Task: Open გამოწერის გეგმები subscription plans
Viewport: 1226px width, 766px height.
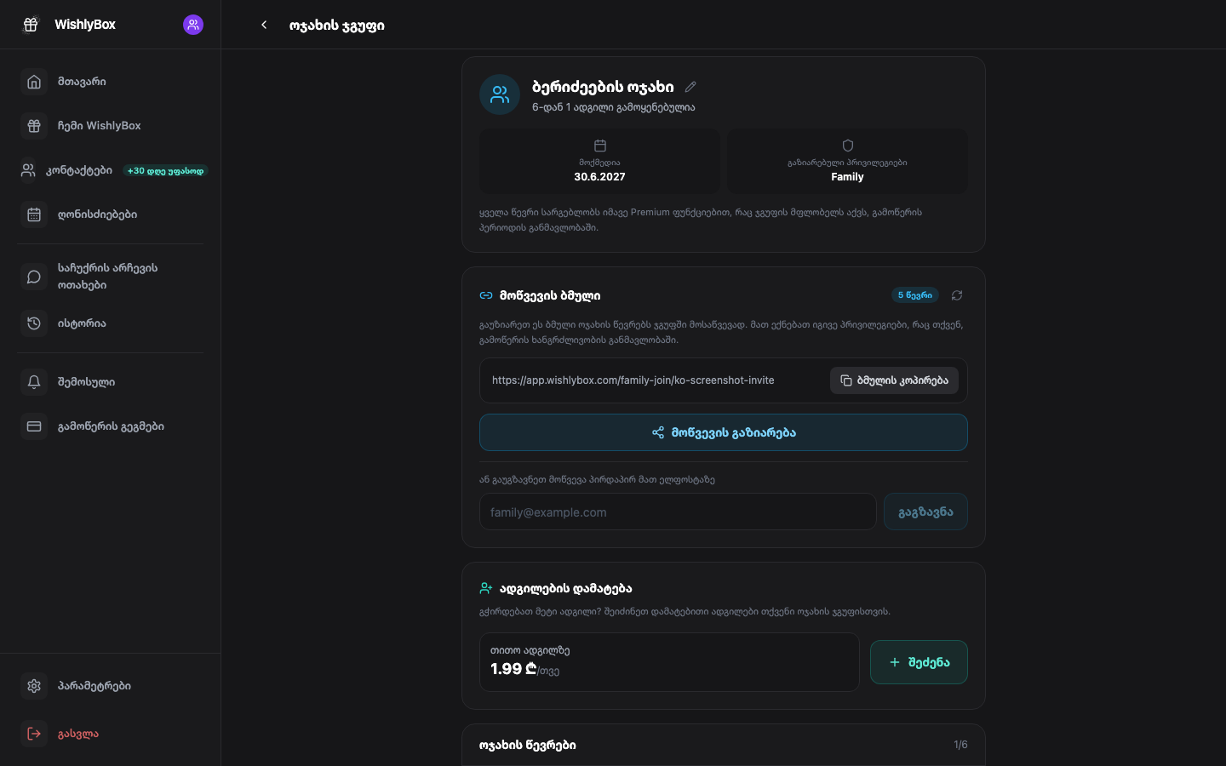Action: tap(111, 426)
